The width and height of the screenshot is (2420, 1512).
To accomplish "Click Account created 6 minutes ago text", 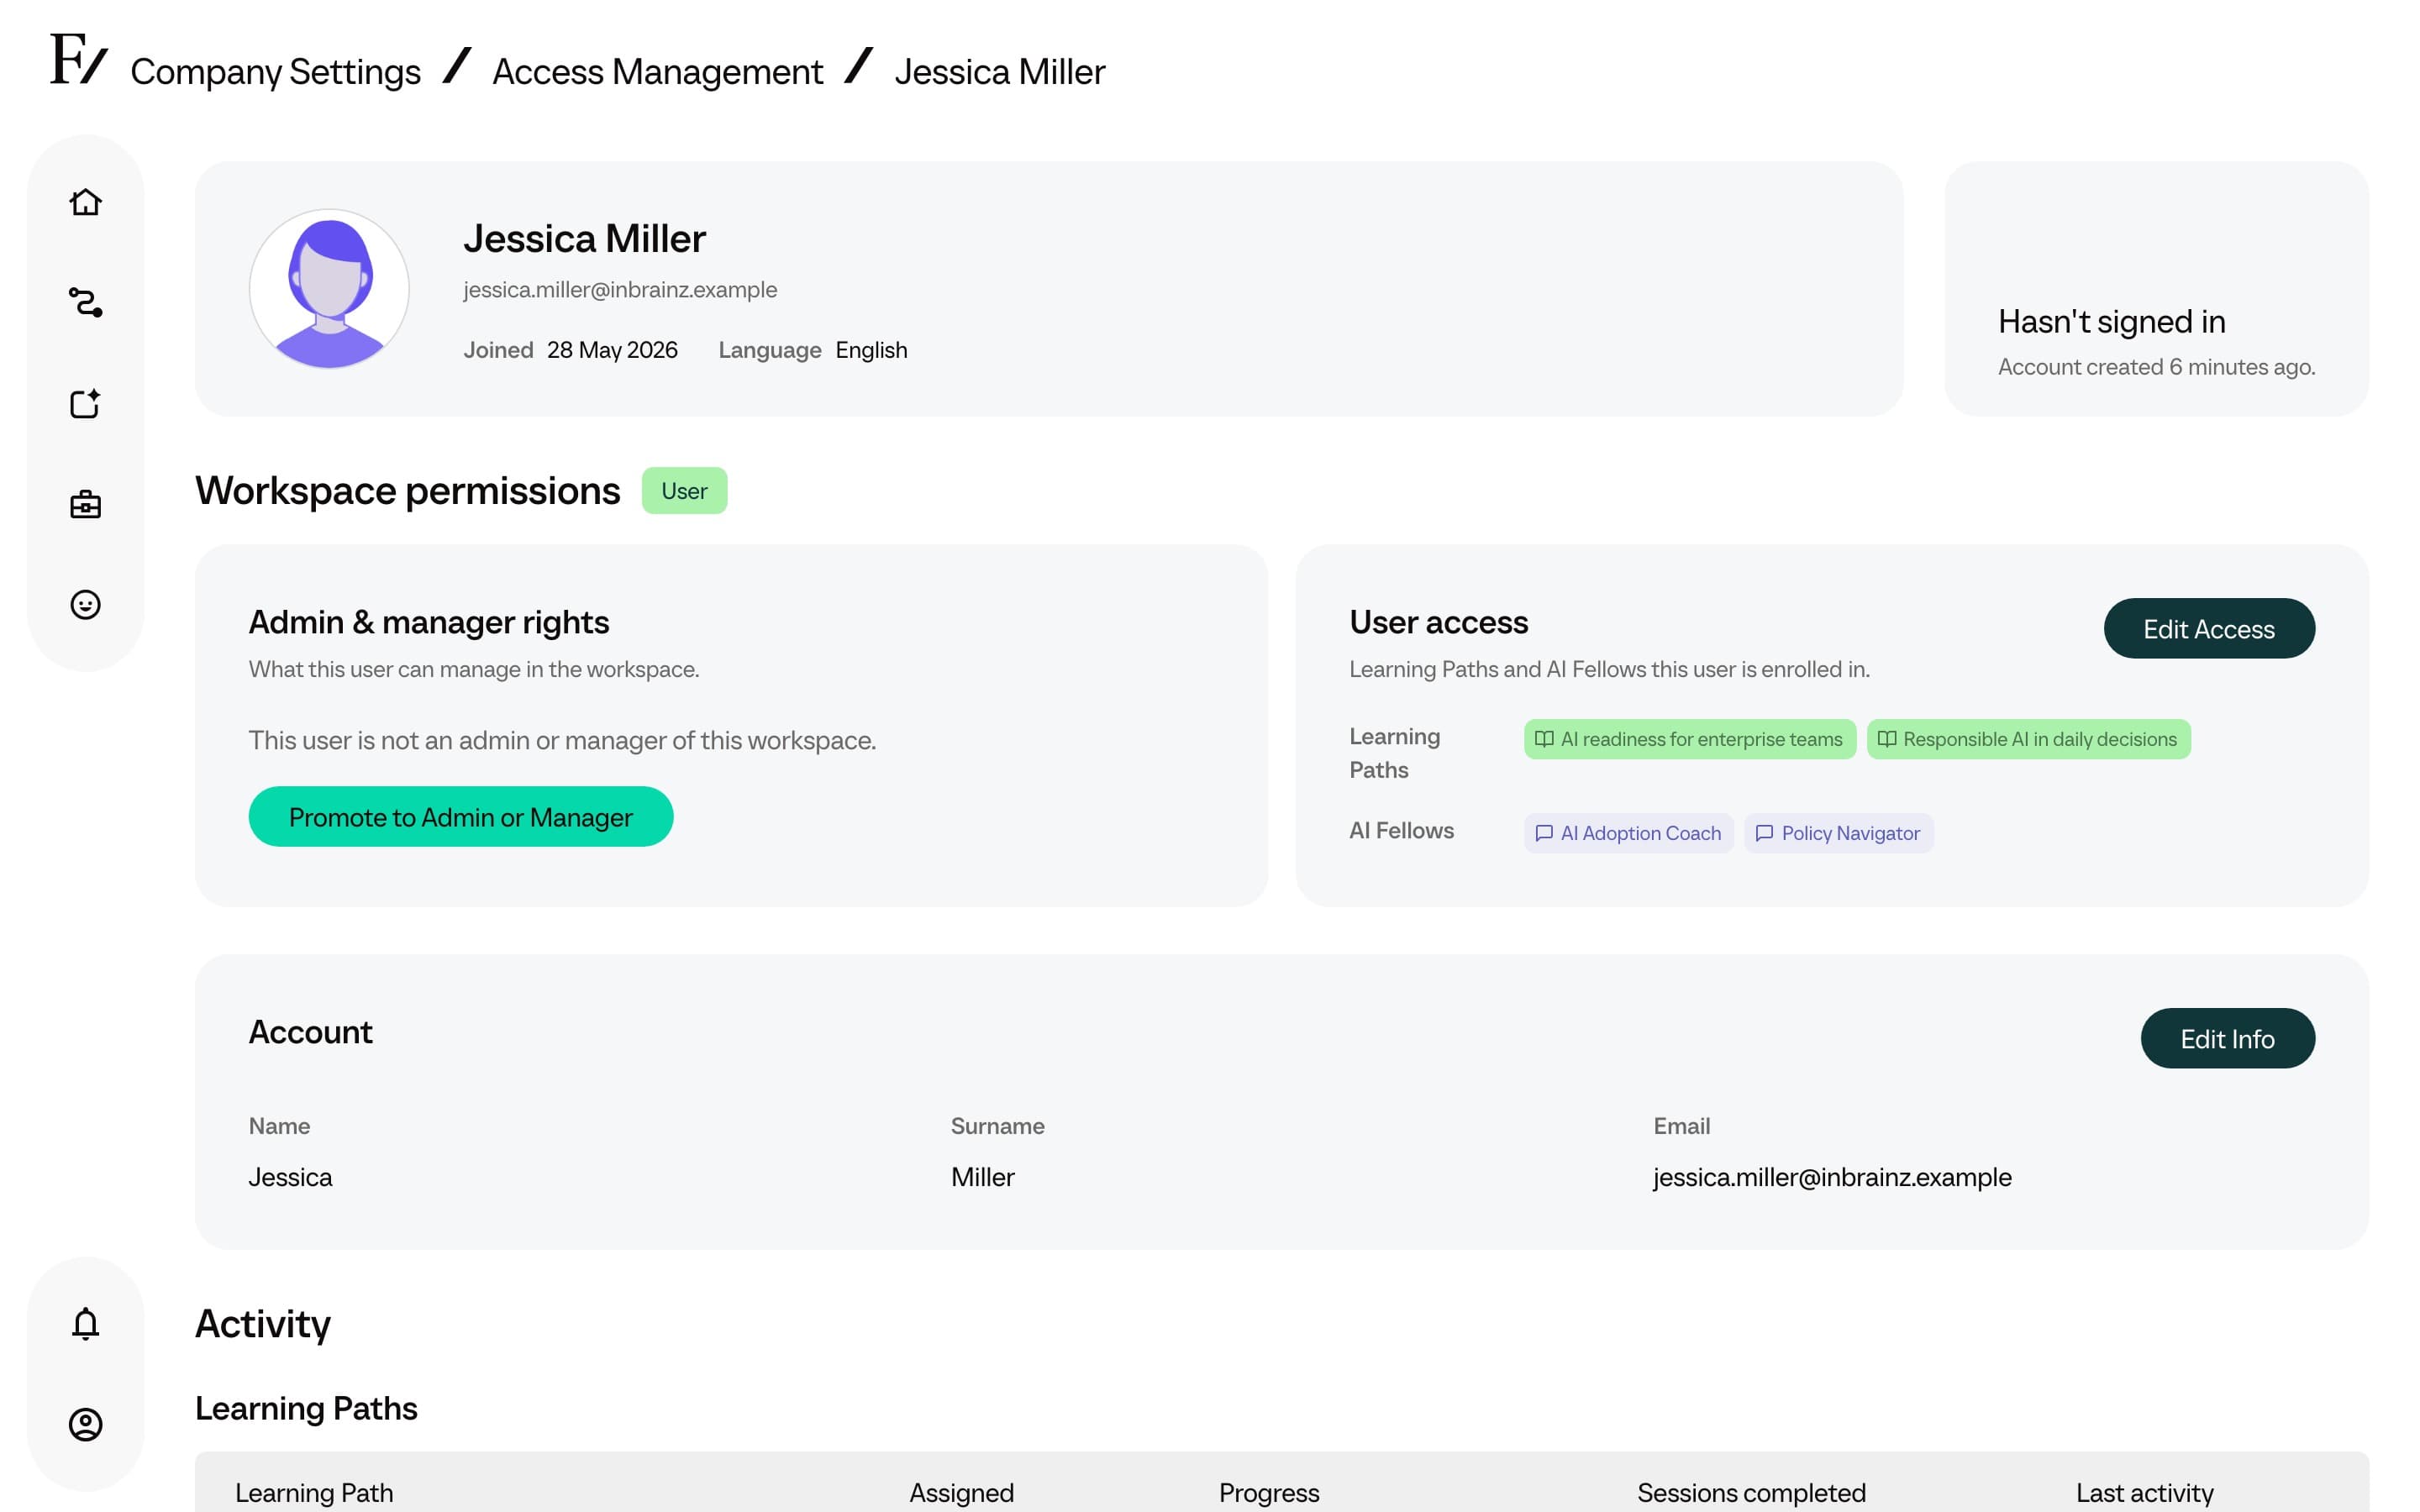I will pos(2156,367).
